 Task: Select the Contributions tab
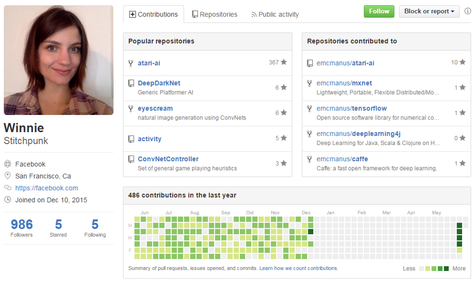153,14
